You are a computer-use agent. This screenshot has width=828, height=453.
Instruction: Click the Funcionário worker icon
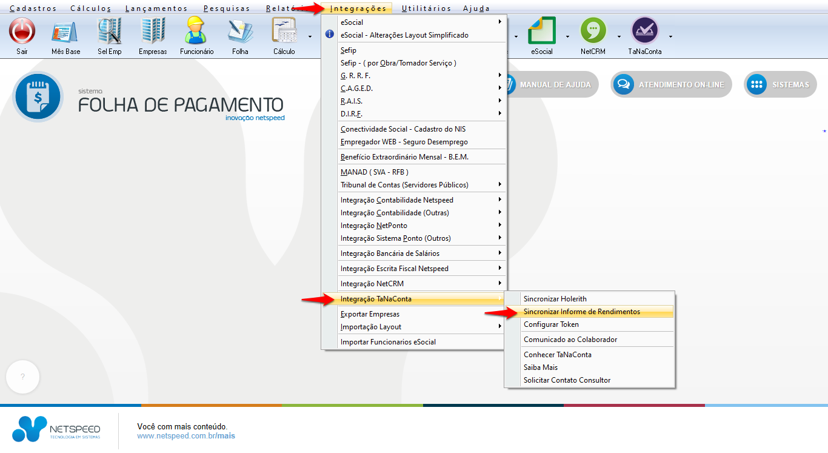pyautogui.click(x=196, y=31)
